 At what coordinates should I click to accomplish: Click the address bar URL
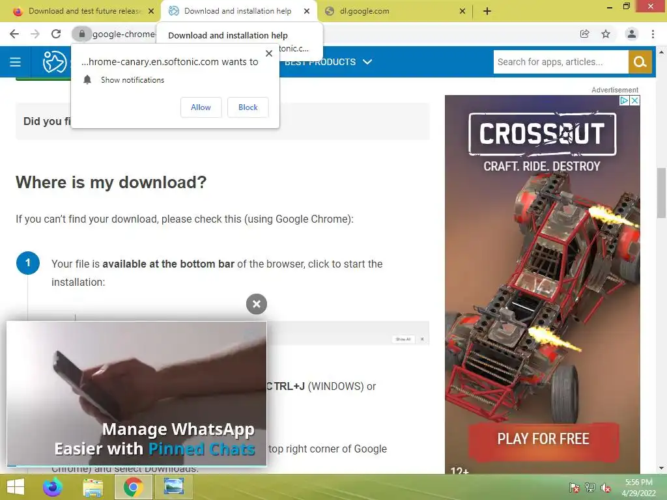tap(123, 34)
